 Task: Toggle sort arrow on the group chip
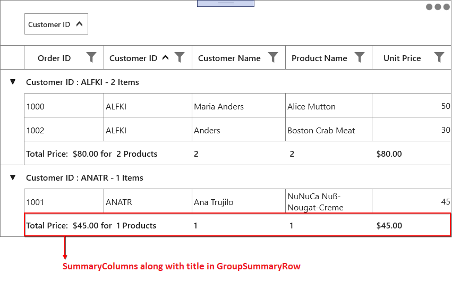[79, 24]
